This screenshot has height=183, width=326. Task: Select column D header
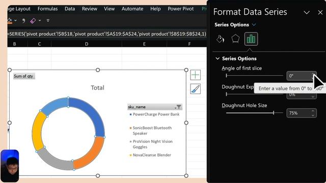click(87, 44)
